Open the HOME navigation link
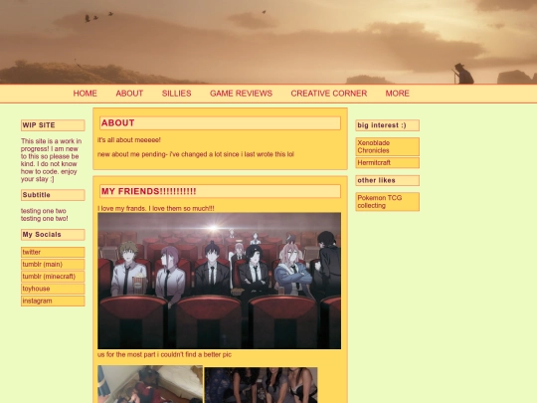 [x=85, y=94]
